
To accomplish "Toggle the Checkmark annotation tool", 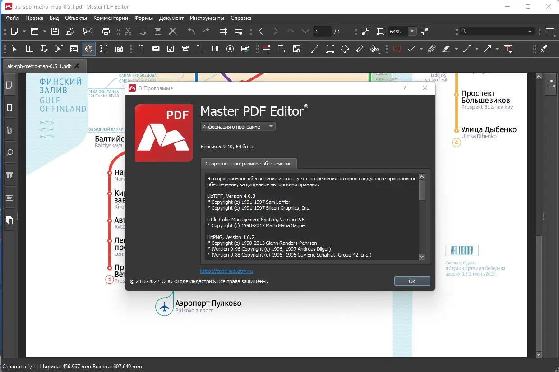I will point(412,49).
